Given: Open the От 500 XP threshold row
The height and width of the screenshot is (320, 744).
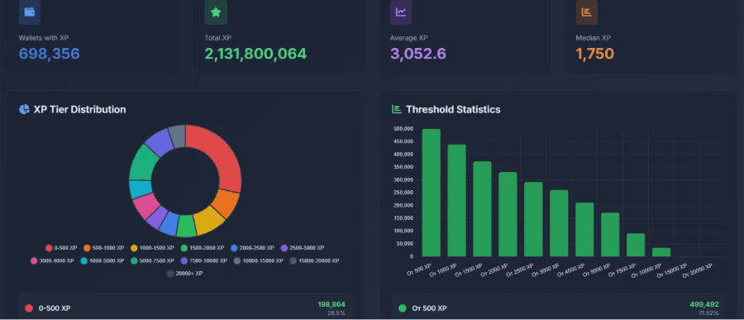Looking at the screenshot, I should [x=559, y=308].
